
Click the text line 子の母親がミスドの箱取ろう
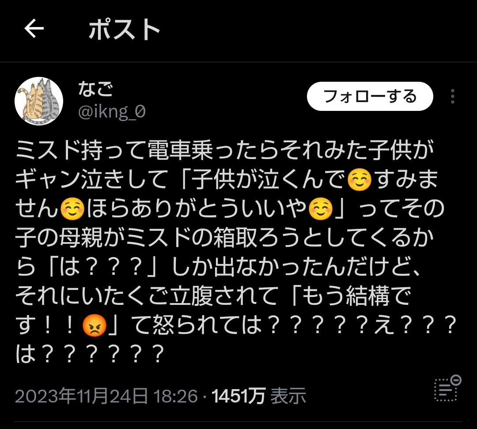coord(224,238)
